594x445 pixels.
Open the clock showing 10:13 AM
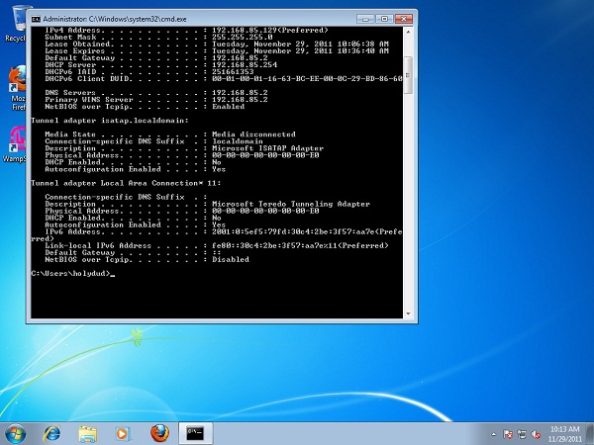click(x=562, y=432)
